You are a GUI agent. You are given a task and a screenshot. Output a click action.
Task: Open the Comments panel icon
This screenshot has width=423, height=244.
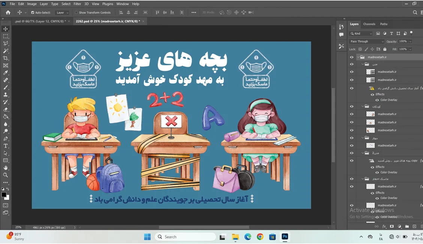(x=341, y=34)
